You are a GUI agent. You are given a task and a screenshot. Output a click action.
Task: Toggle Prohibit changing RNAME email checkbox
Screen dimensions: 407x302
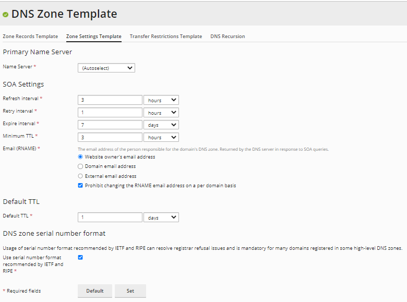pos(80,186)
